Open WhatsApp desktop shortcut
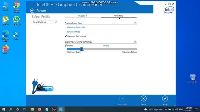Viewport: 200px width, 112px height. [17, 20]
